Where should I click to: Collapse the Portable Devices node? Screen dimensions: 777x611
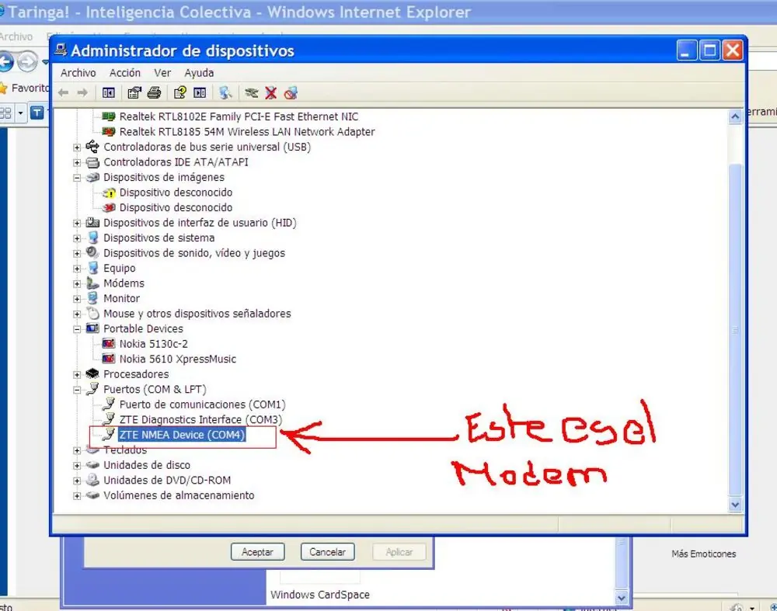(x=77, y=329)
